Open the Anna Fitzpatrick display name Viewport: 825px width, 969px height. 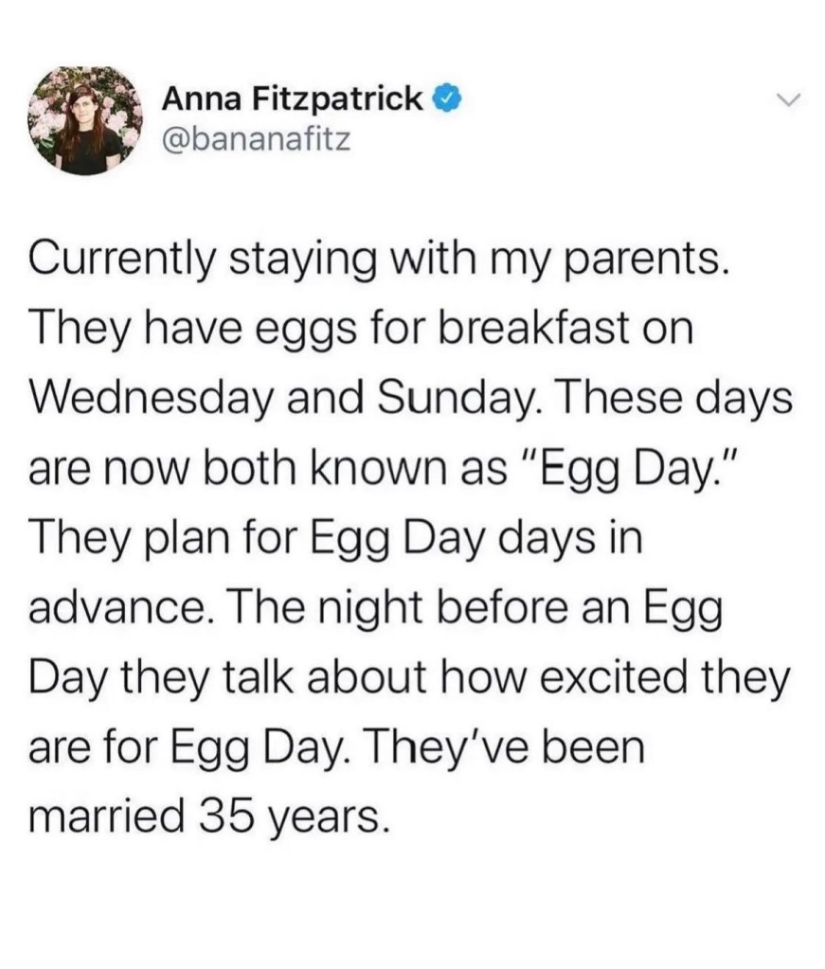[292, 98]
